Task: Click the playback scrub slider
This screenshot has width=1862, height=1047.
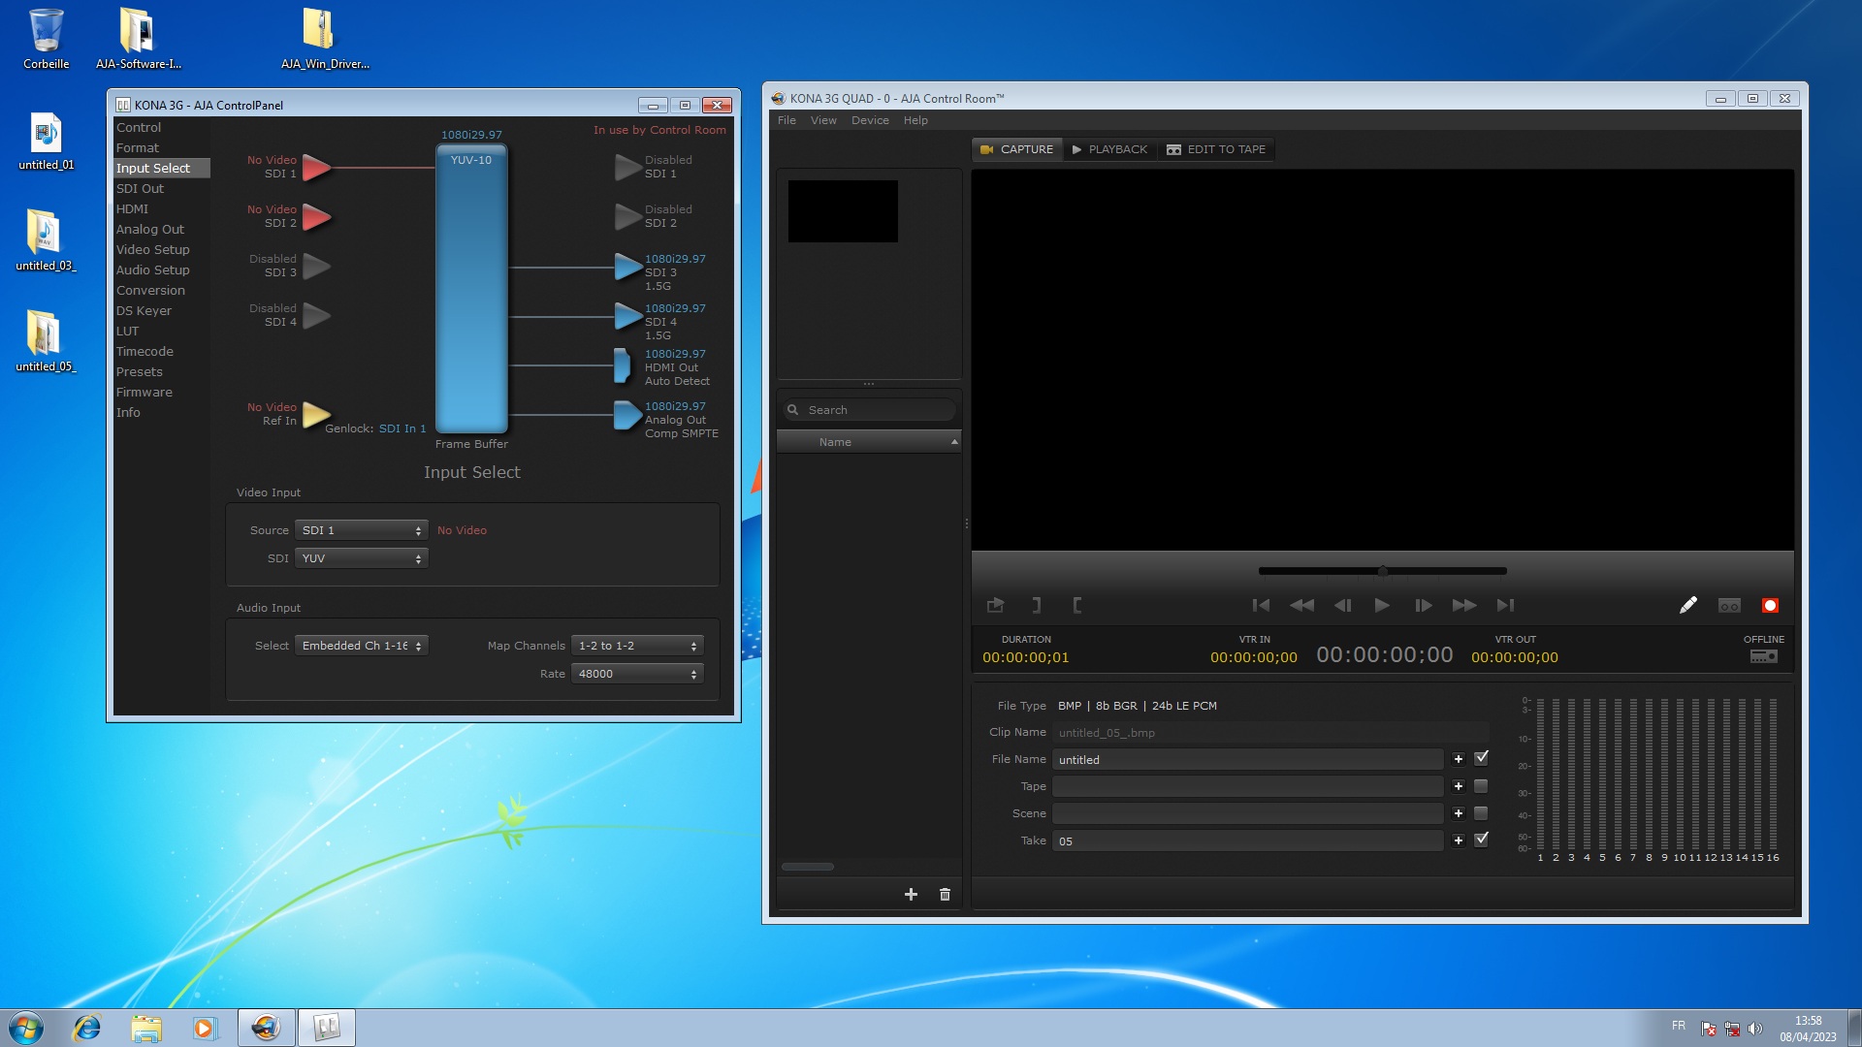Action: (1382, 571)
